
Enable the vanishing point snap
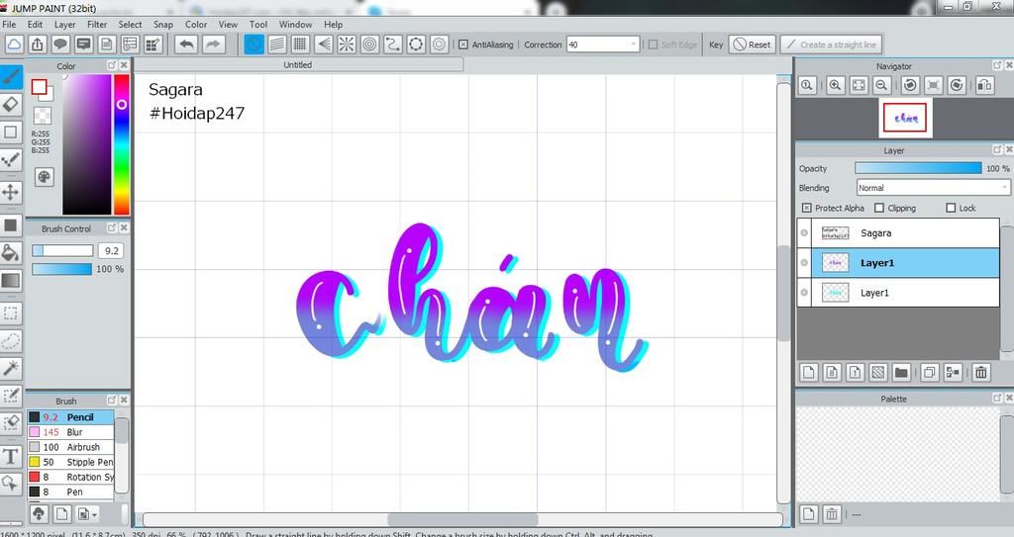(324, 45)
